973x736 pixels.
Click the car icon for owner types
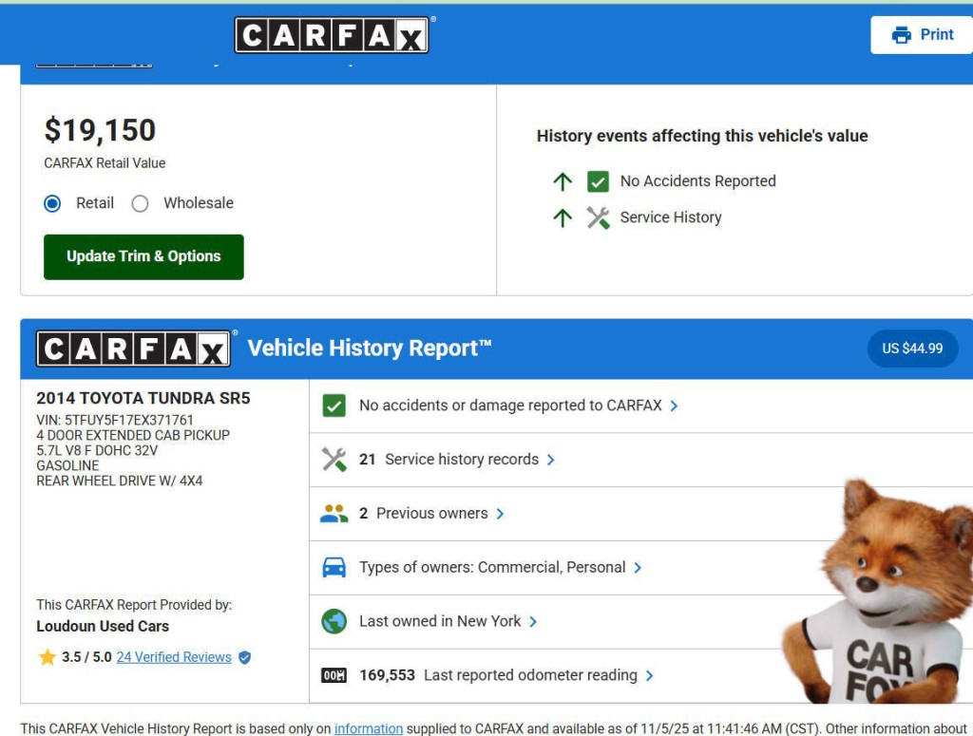[x=334, y=568]
